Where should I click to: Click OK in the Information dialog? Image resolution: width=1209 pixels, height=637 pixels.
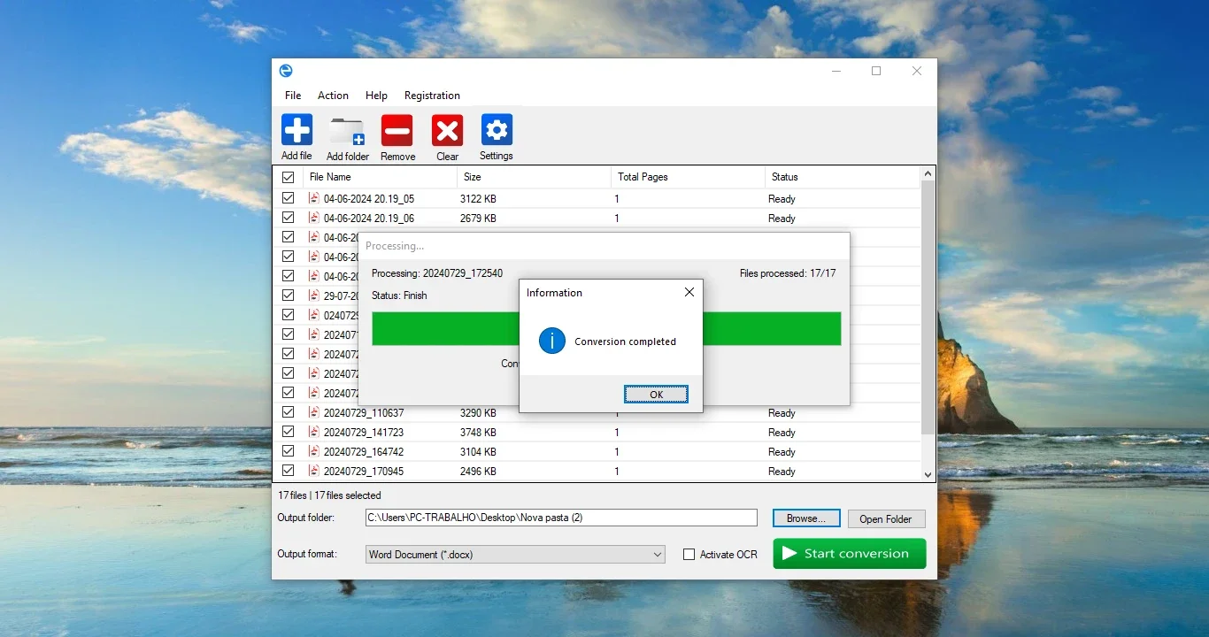click(656, 395)
